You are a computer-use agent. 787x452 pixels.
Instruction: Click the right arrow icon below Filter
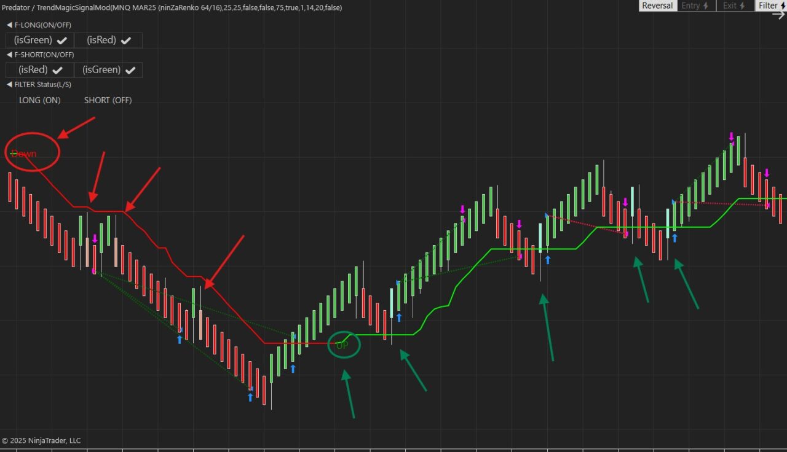(778, 15)
